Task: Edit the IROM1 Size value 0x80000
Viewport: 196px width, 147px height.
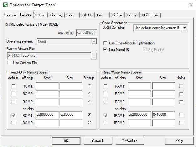Action: pyautogui.click(x=71, y=115)
